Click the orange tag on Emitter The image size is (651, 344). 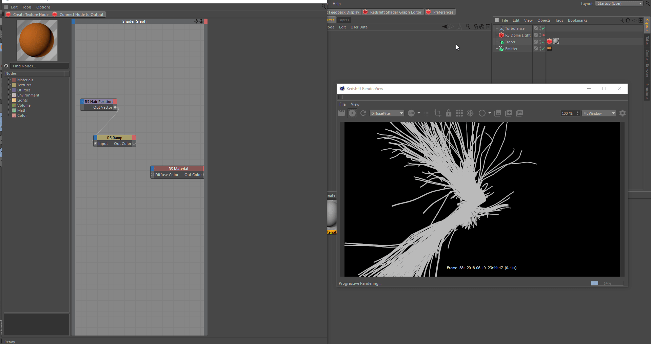[549, 48]
